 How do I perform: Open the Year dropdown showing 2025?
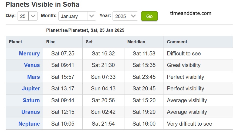(x=125, y=16)
